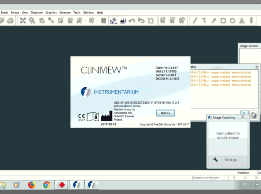This screenshot has height=194, width=261.
Task: Open Google Chrome from the taskbar
Action: click(x=47, y=185)
